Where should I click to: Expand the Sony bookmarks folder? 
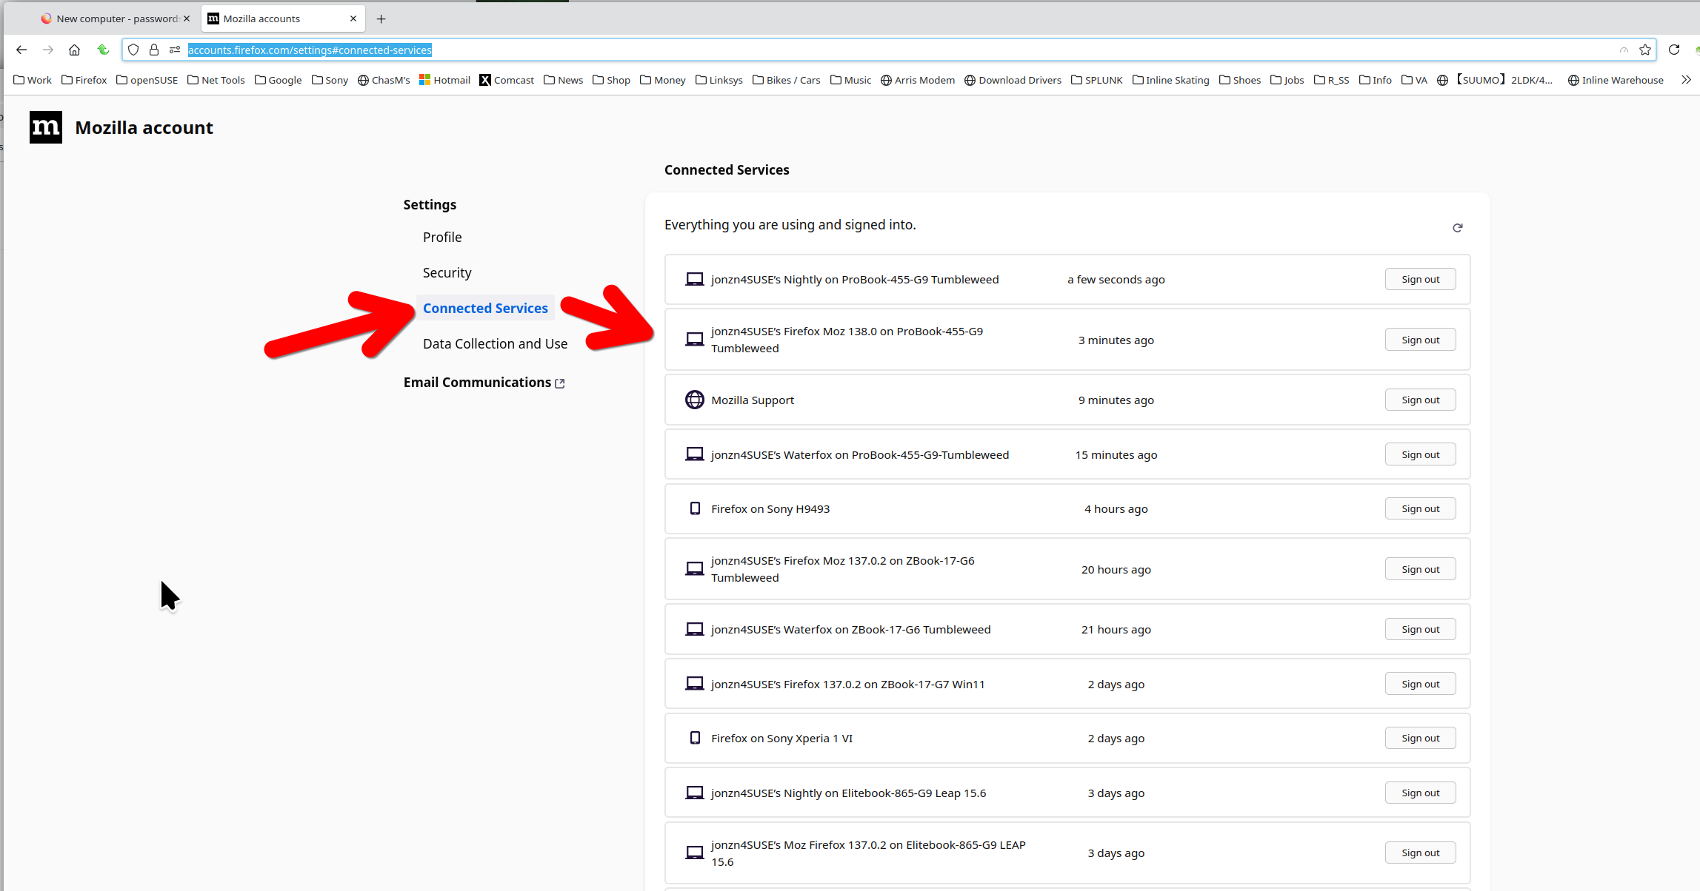click(330, 80)
